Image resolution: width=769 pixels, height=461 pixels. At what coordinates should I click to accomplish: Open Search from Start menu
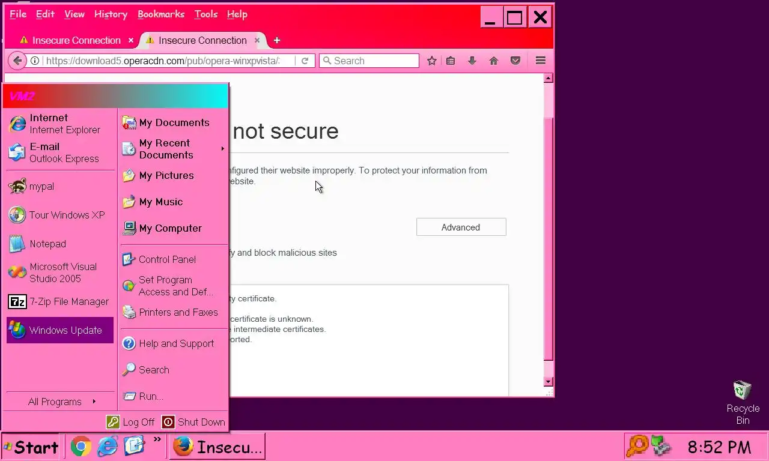tap(174, 370)
